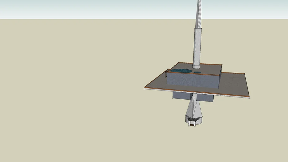Select the large teal oval pool
The width and height of the screenshot is (288, 162).
pyautogui.click(x=181, y=71)
